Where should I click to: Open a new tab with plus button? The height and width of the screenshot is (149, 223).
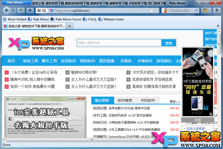(x=69, y=26)
